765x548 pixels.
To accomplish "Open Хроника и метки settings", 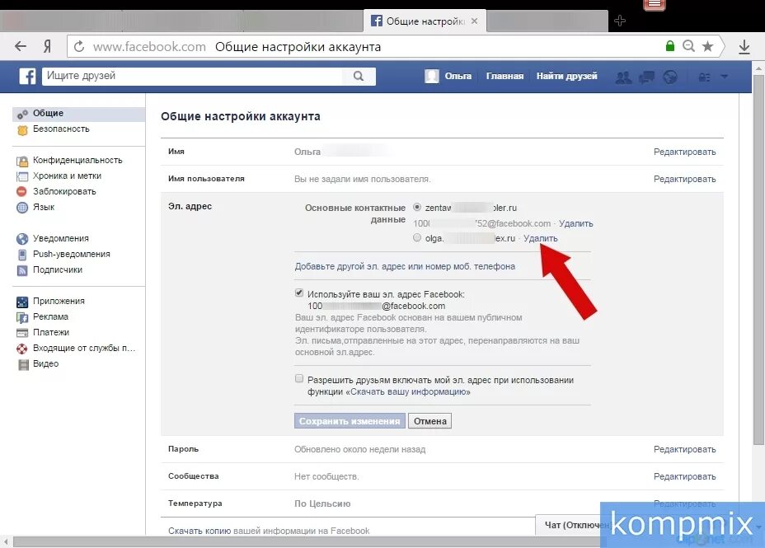I will point(67,176).
